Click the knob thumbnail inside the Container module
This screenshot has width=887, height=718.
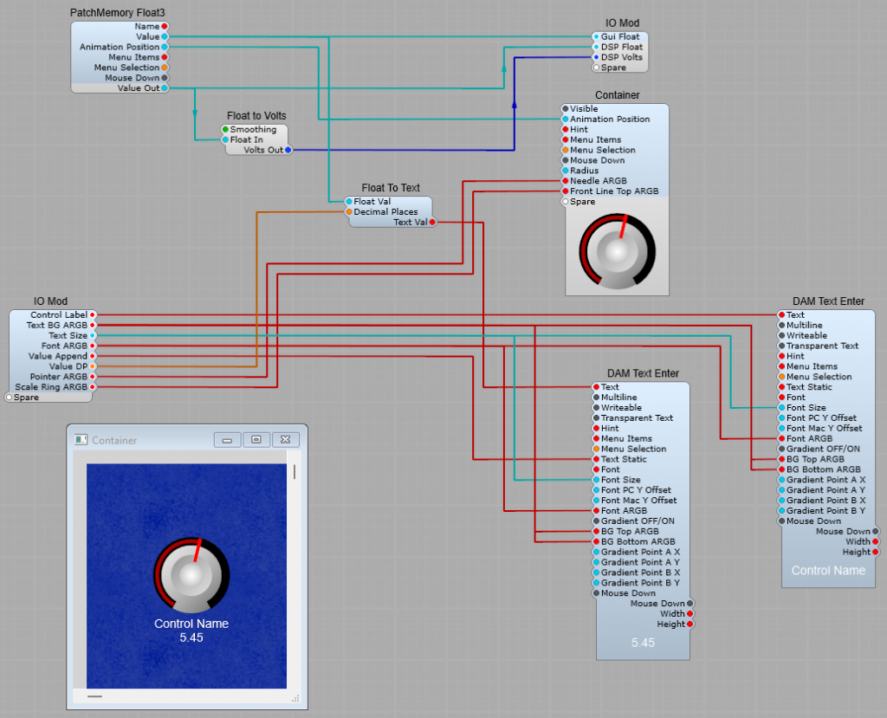[617, 250]
